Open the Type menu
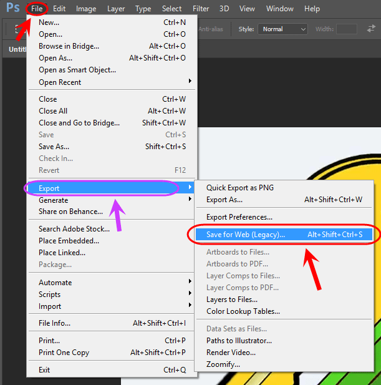381x385 pixels. click(143, 9)
